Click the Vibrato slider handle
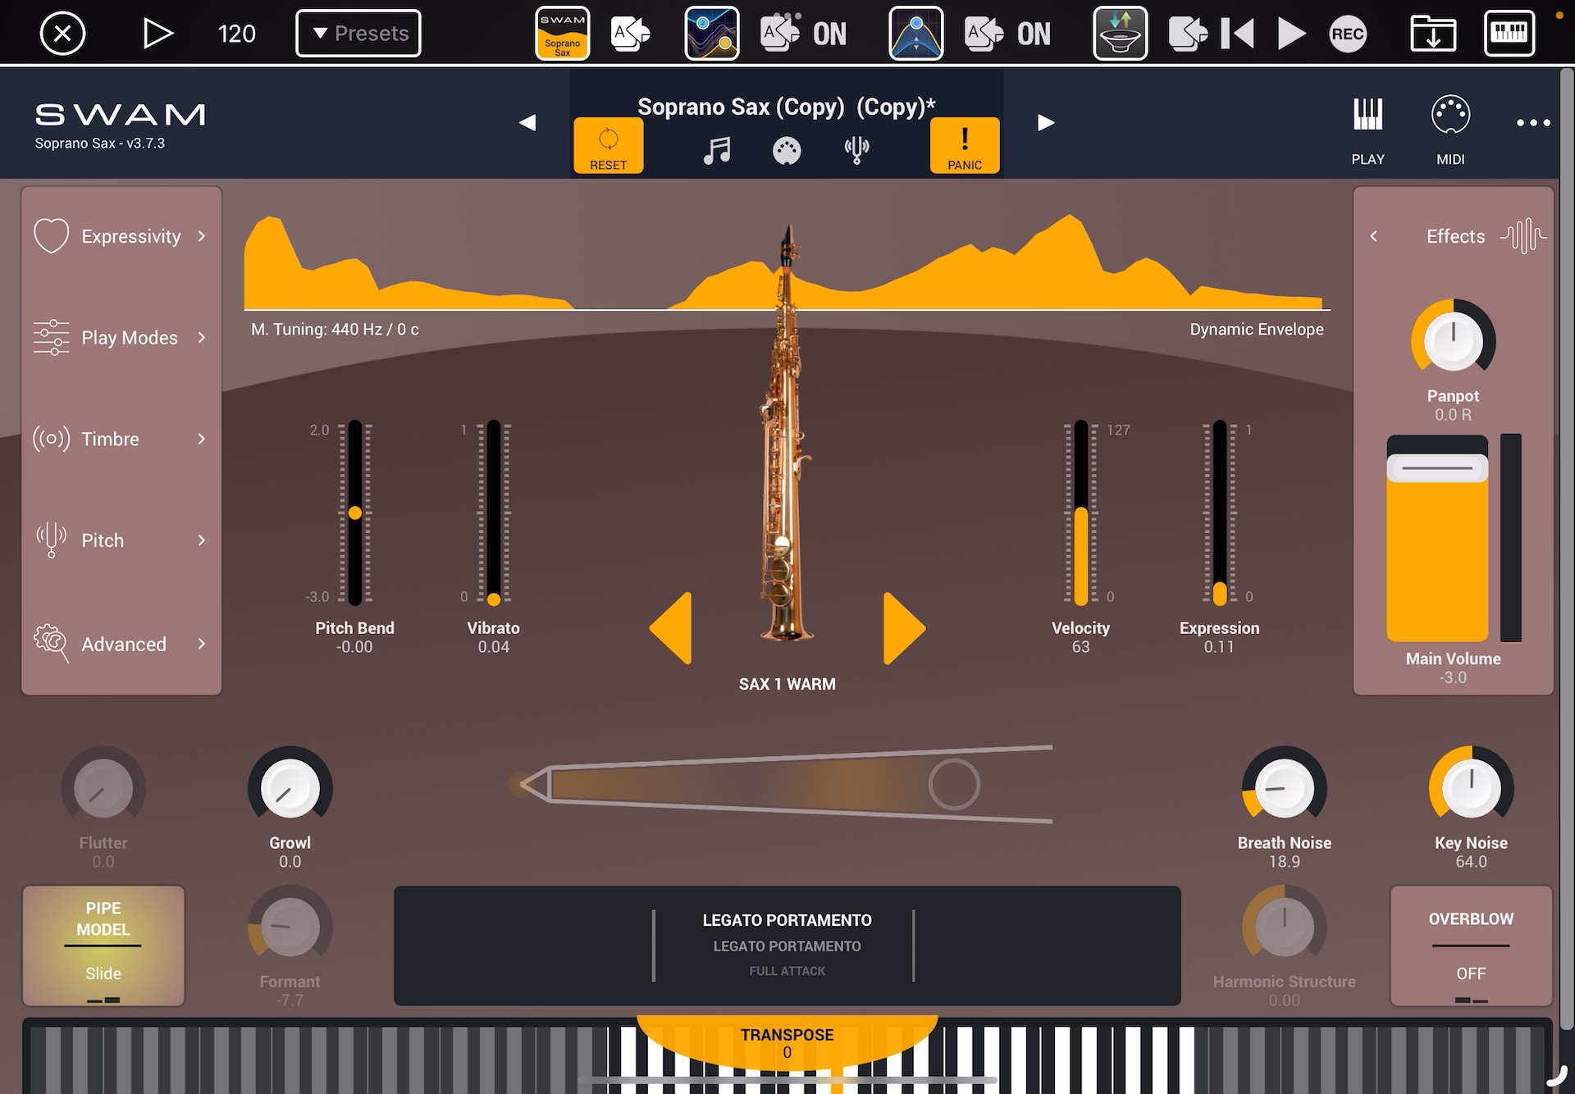1575x1094 pixels. (494, 599)
